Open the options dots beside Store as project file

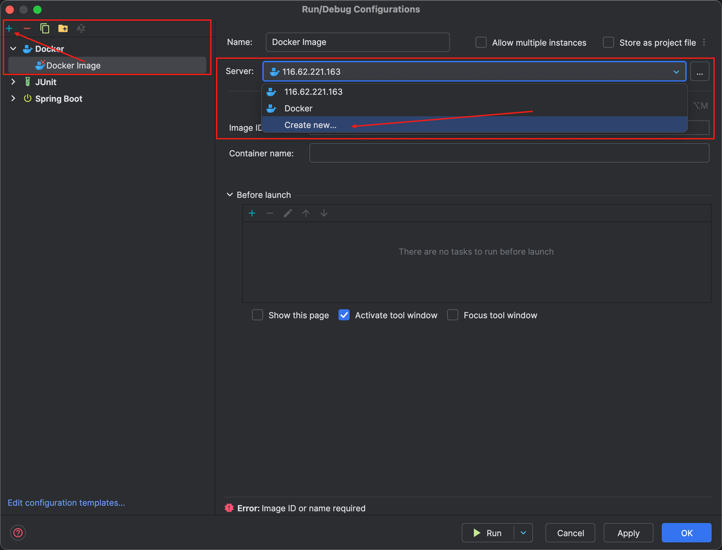coord(705,42)
